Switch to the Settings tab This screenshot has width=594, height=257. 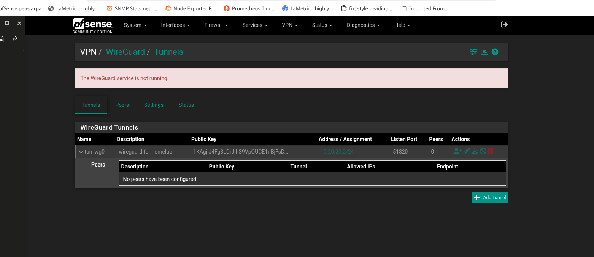point(154,105)
